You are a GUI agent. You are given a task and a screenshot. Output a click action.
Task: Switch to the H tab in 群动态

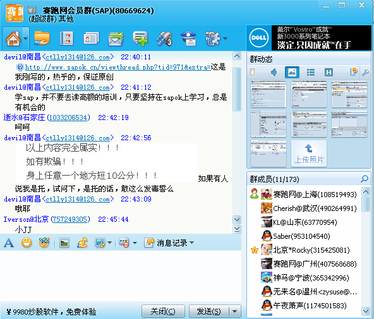tap(329, 72)
